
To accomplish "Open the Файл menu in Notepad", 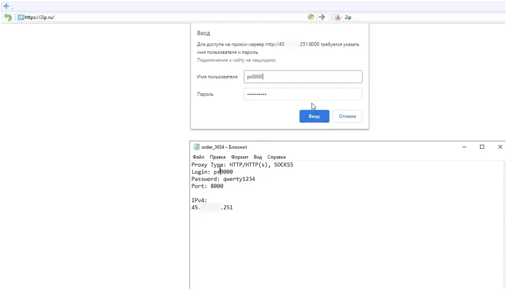I will click(x=198, y=157).
